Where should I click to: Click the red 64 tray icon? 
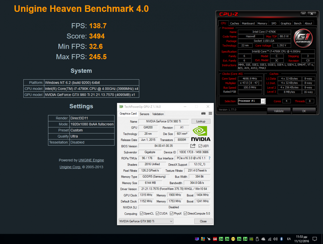[x=215, y=239]
